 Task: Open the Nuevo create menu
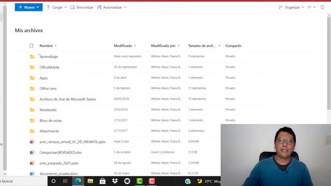(28, 7)
